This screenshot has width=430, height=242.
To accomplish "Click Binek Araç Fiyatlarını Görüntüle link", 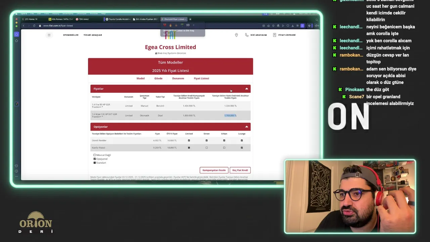I will click(x=171, y=53).
